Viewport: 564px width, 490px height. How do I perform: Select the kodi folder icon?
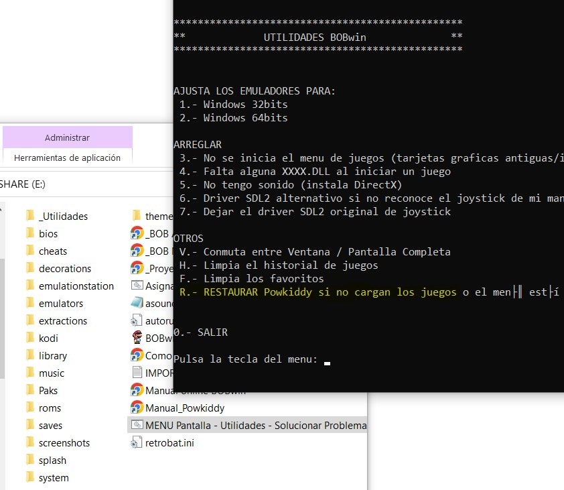click(x=30, y=338)
